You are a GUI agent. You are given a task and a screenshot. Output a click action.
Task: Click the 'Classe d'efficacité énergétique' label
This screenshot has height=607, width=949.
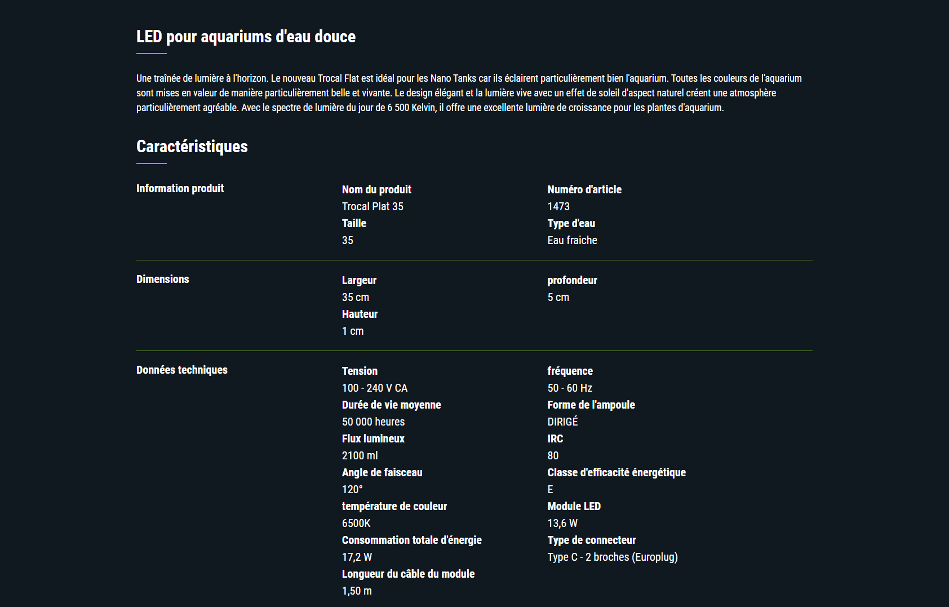click(x=617, y=472)
